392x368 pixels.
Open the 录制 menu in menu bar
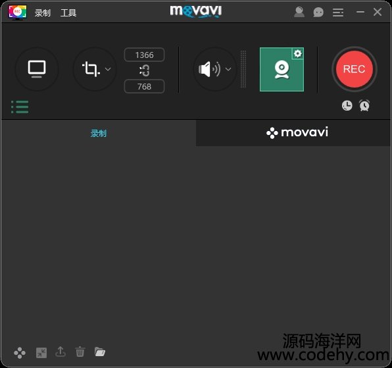click(43, 13)
